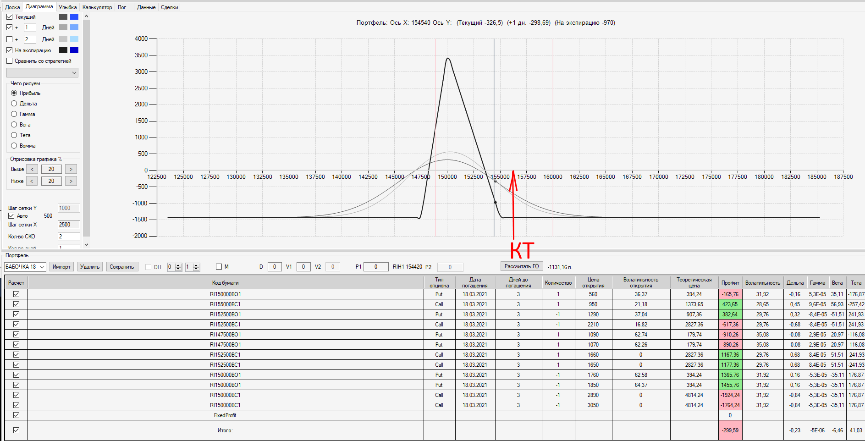Toggle the Авто grid step checkbox
865x441 pixels.
[x=11, y=216]
